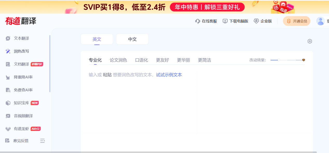Select the 中文 language tab

132,39
